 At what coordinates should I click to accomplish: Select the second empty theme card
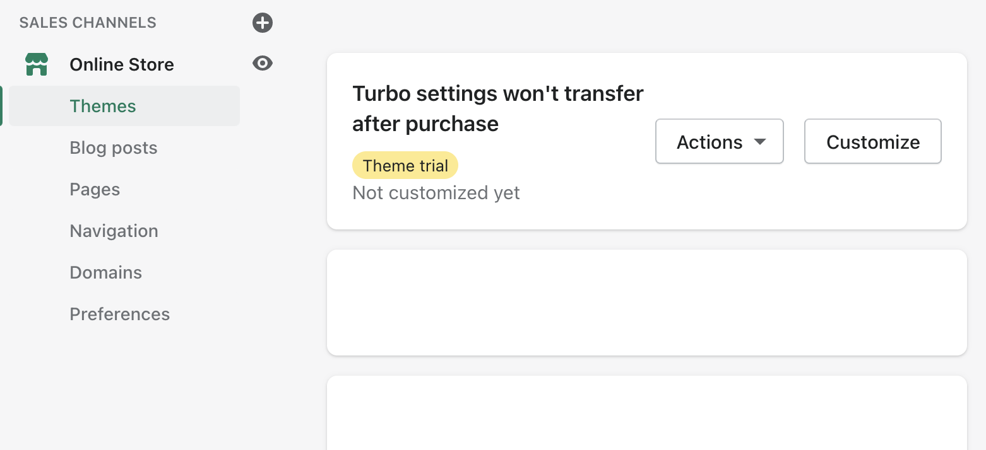click(646, 303)
